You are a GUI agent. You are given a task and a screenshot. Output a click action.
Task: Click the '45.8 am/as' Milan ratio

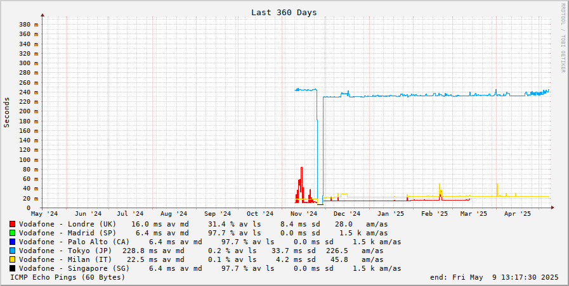point(356,259)
